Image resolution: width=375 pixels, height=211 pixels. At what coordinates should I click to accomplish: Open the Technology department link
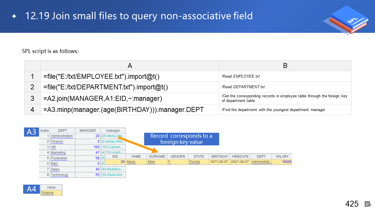(59, 175)
